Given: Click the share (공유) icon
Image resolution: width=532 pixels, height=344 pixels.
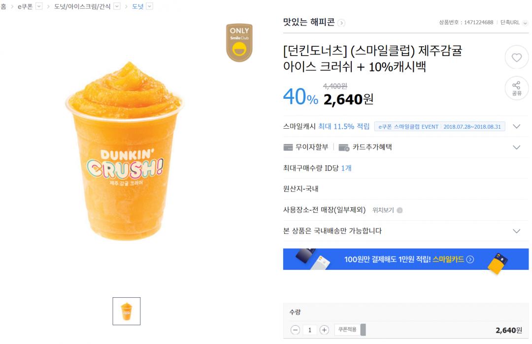Looking at the screenshot, I should 516,88.
